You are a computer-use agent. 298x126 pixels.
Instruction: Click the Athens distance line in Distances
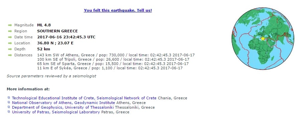pyautogui.click(x=116, y=55)
